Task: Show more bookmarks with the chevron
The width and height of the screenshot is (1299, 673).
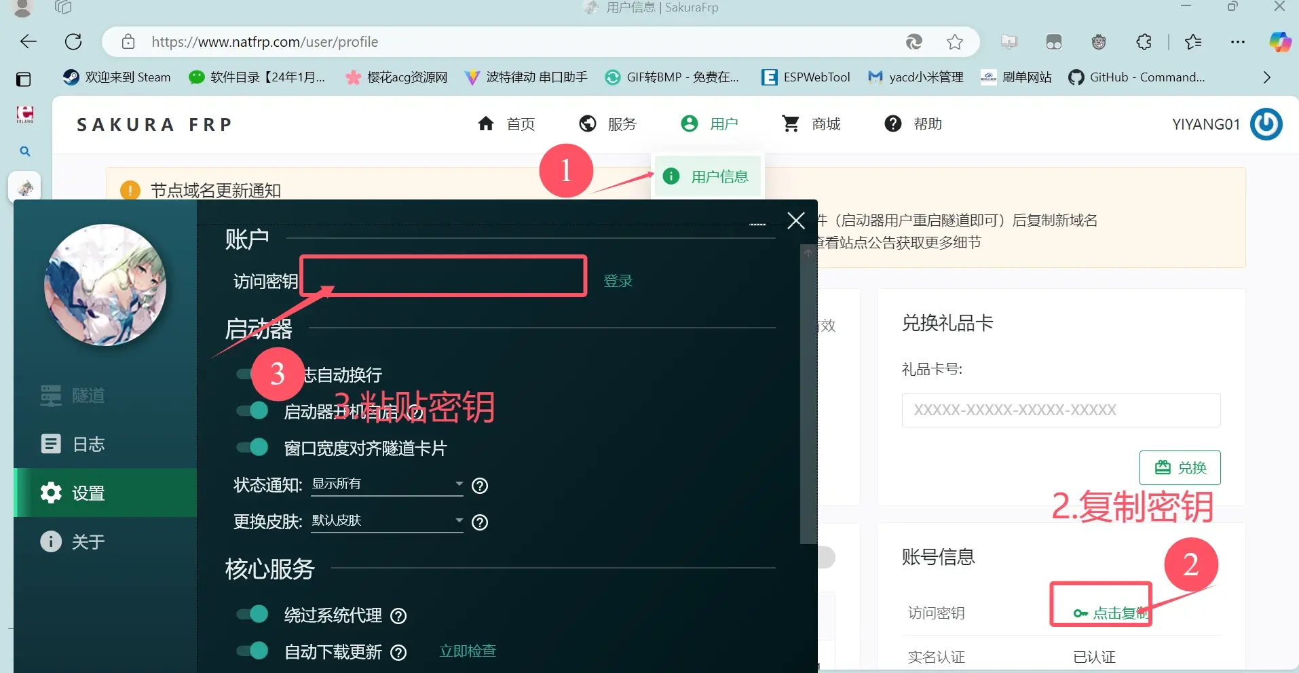Action: tap(1267, 77)
